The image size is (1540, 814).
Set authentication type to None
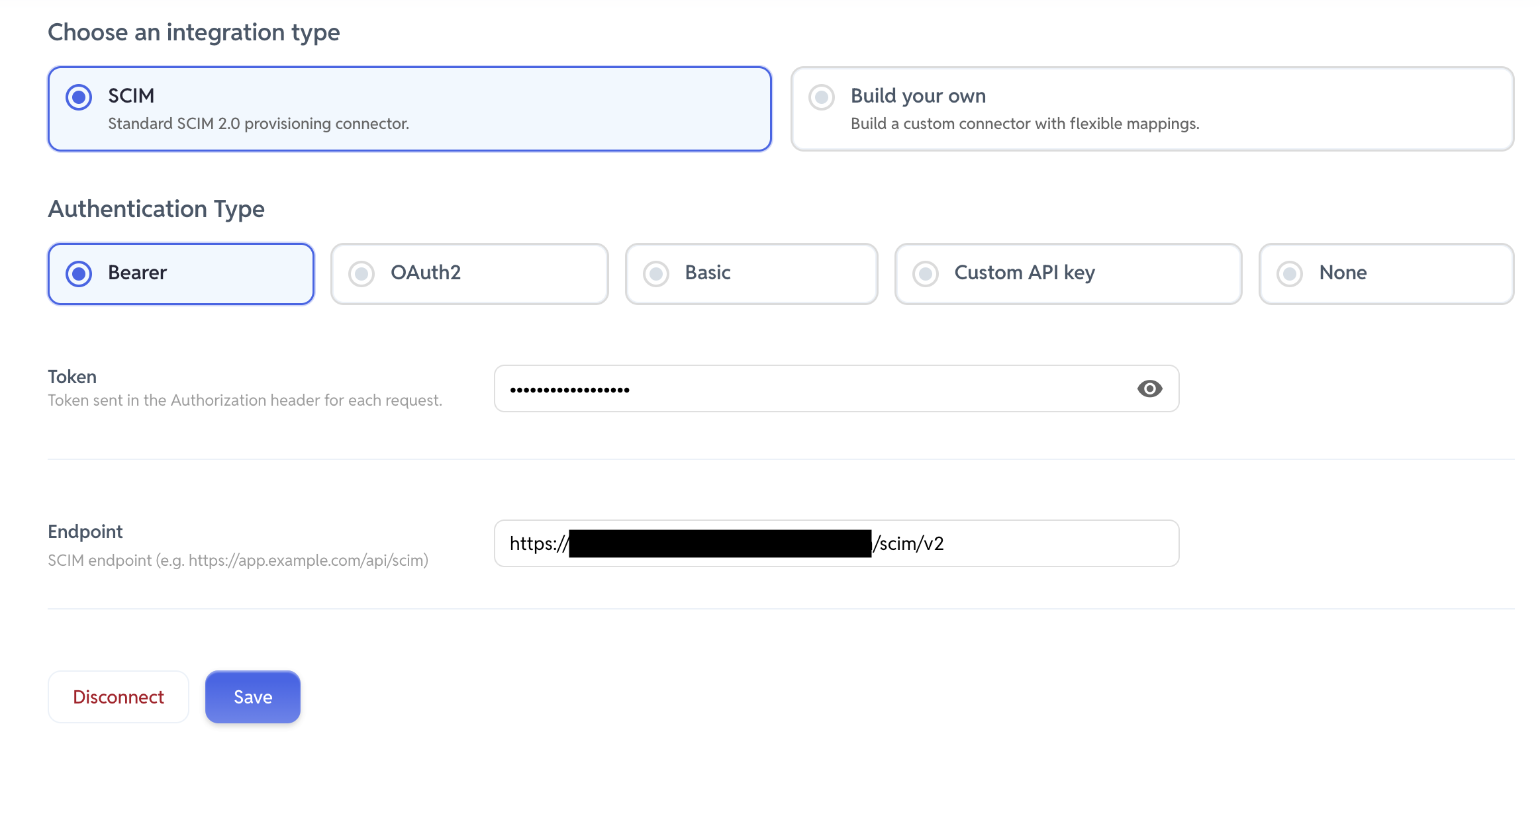tap(1290, 273)
